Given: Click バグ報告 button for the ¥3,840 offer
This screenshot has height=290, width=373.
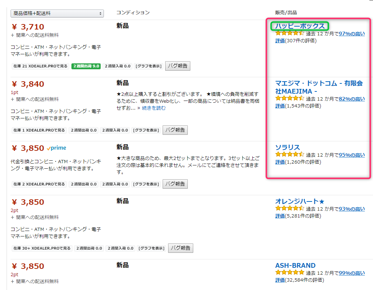Looking at the screenshot, I should pyautogui.click(x=175, y=130).
